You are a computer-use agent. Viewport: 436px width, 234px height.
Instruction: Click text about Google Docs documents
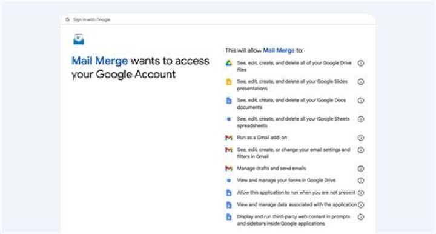click(291, 104)
